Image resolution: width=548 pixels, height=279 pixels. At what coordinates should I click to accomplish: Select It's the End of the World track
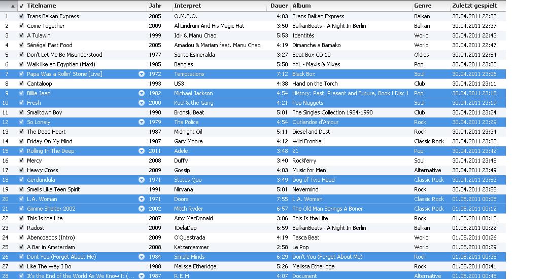click(x=80, y=275)
